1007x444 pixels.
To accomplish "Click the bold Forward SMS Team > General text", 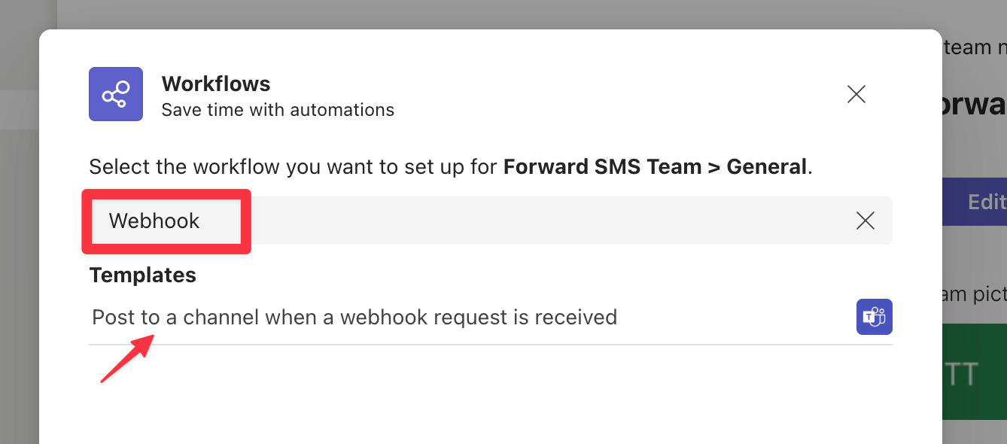I will click(x=655, y=166).
